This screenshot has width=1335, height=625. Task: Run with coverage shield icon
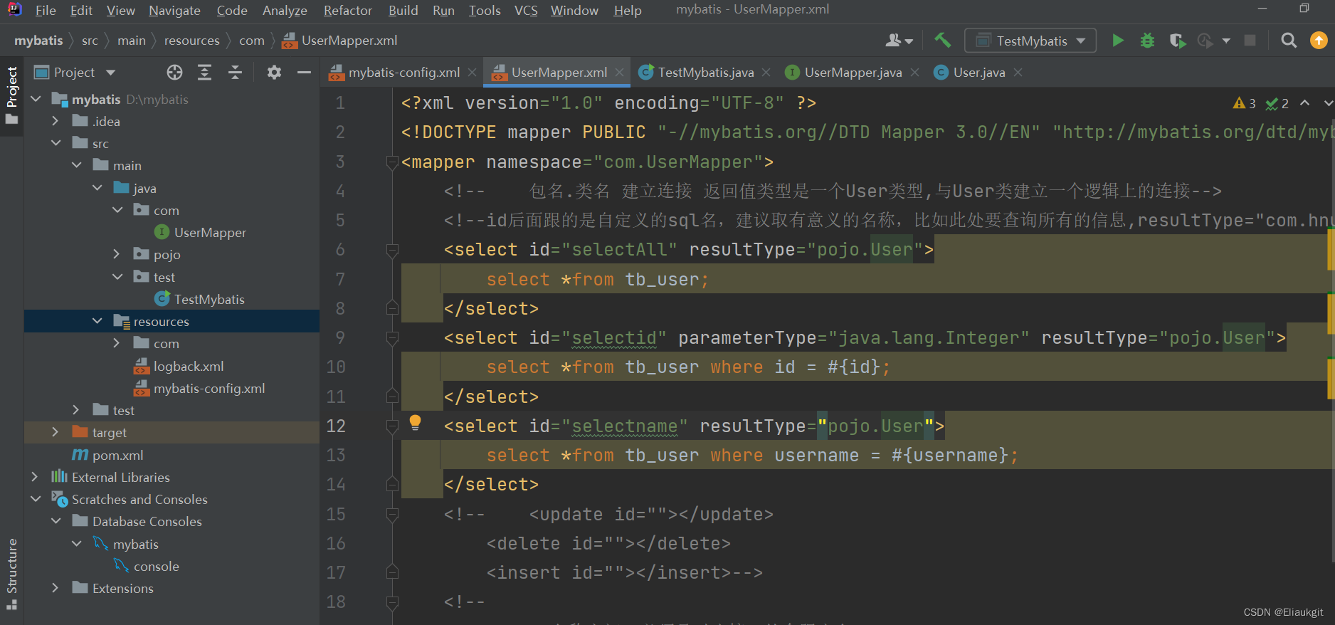pyautogui.click(x=1177, y=41)
